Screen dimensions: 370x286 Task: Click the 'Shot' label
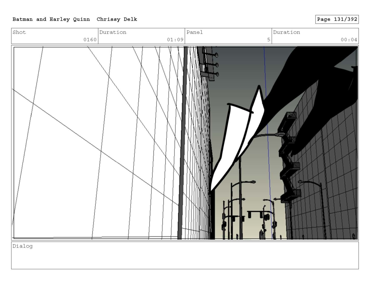tap(19, 32)
